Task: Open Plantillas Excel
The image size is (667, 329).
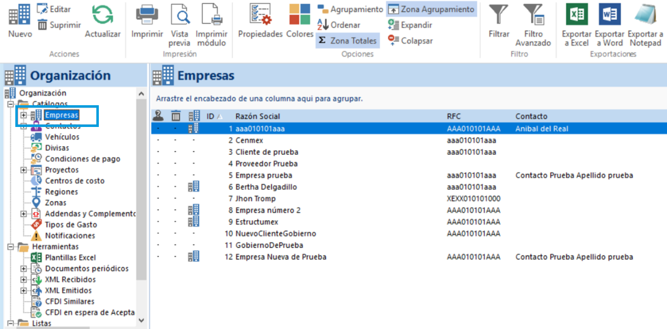Action: tap(70, 257)
